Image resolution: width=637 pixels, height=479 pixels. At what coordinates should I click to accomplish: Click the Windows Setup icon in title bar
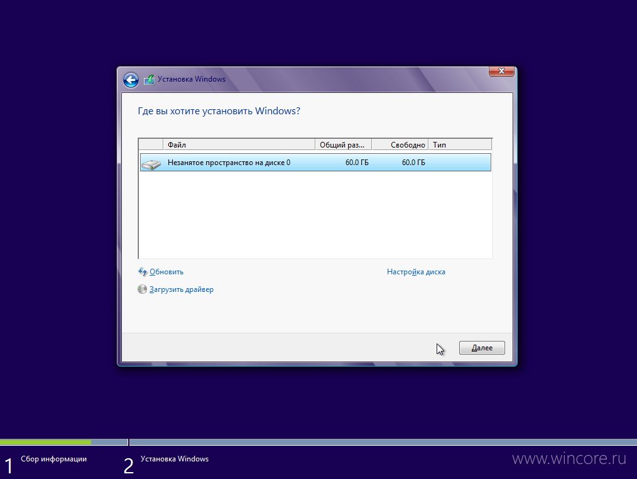(x=149, y=79)
